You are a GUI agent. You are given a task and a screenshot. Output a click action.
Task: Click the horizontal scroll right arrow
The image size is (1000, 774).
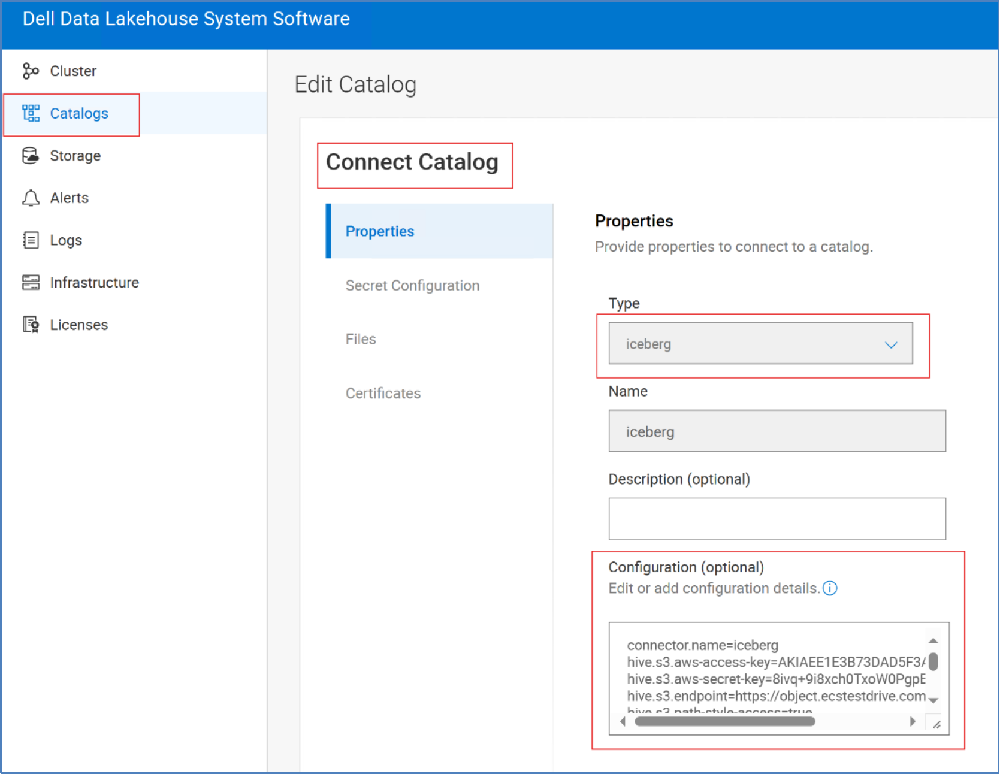[913, 721]
